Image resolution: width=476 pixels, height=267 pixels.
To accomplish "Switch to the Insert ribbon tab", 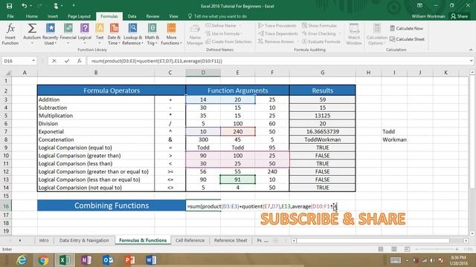I will coord(53,16).
